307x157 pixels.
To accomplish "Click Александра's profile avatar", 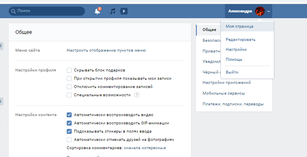I will coord(260,11).
